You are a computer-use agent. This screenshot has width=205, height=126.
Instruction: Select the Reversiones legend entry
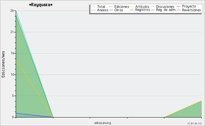[x=189, y=10]
